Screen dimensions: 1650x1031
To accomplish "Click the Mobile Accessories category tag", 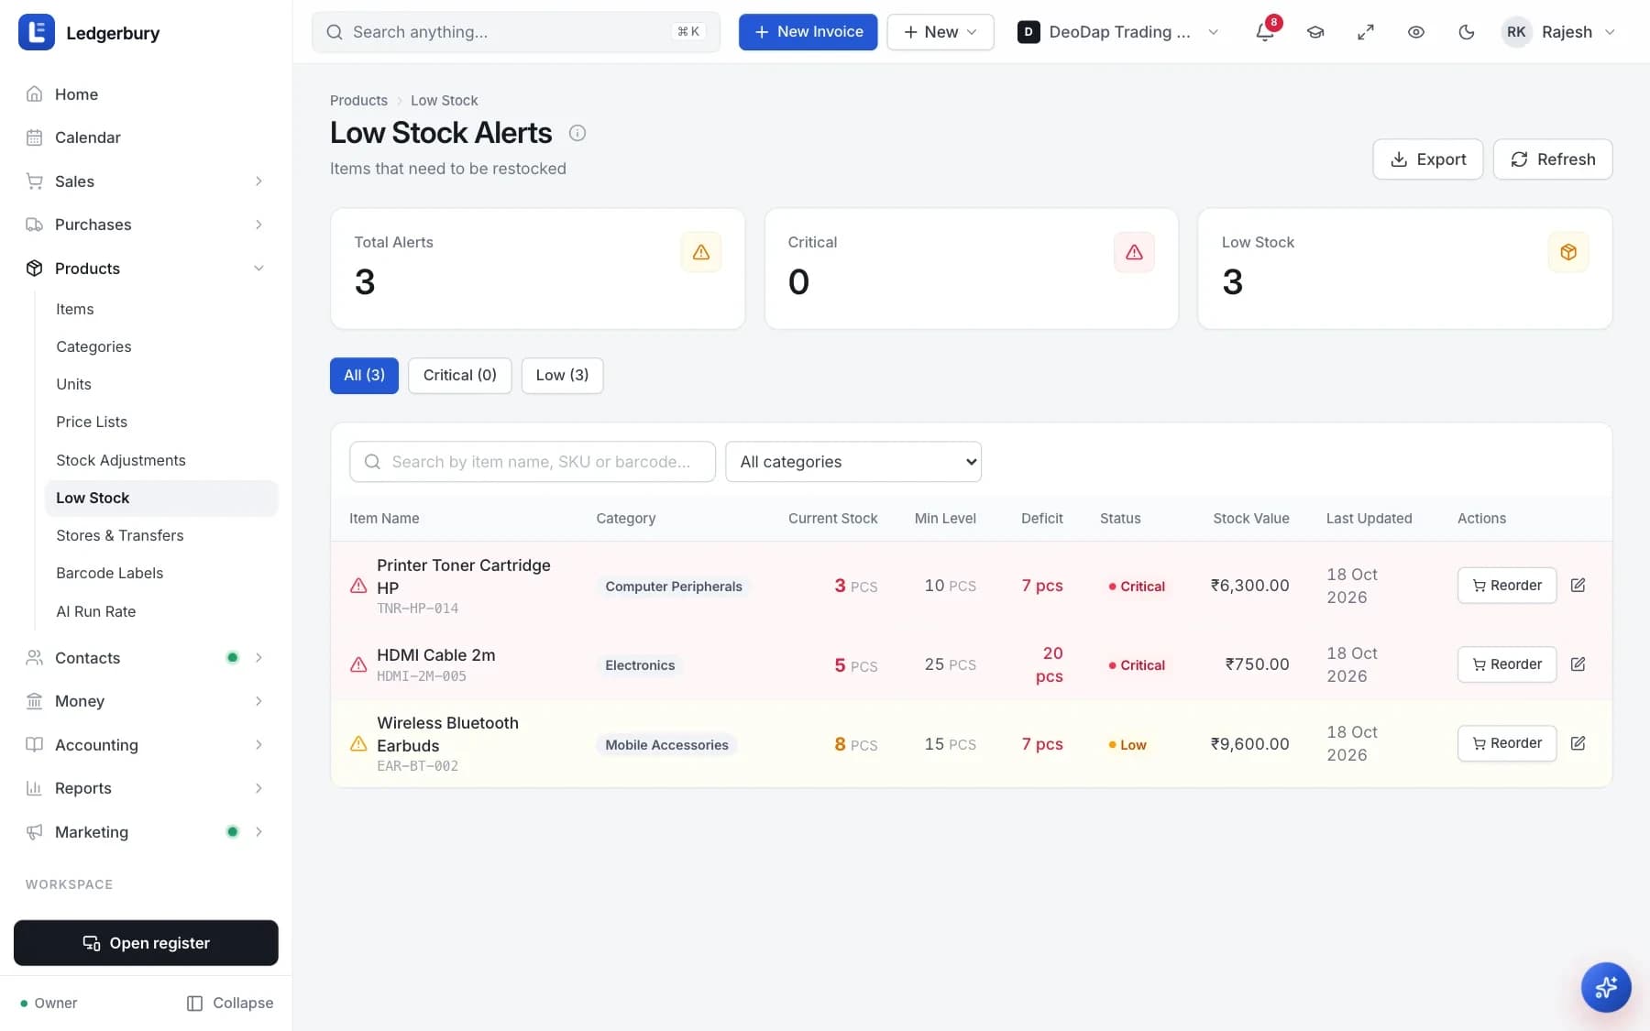I will [666, 745].
